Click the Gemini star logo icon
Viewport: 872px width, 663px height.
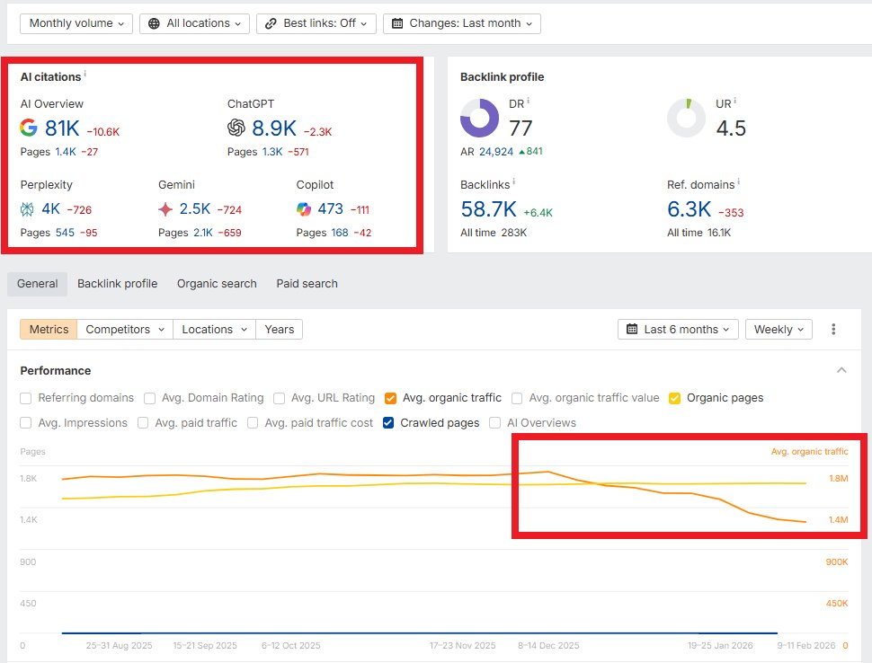[x=165, y=209]
